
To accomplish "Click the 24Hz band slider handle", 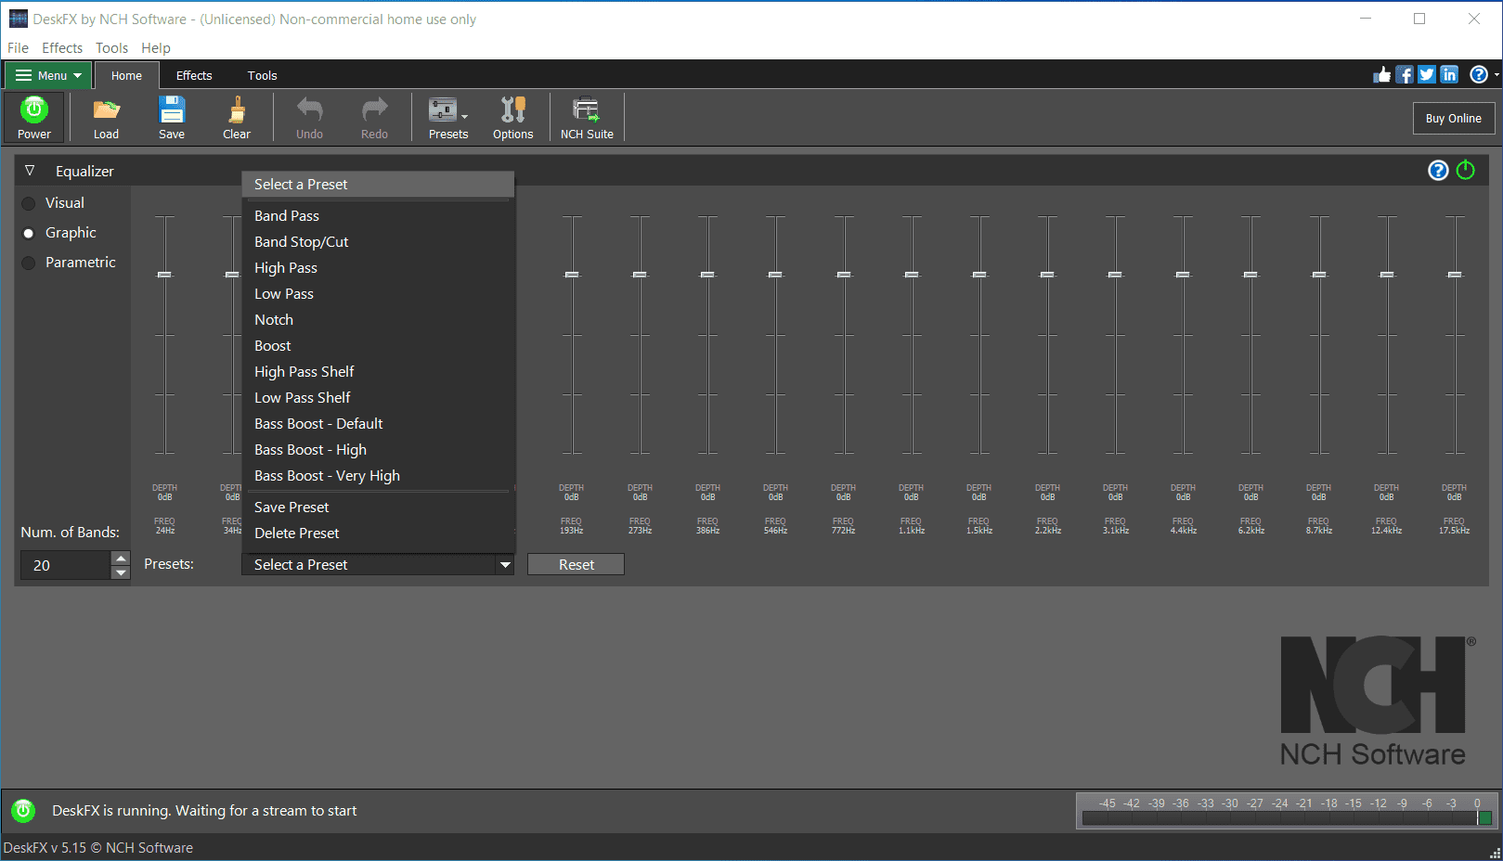I will pos(164,275).
